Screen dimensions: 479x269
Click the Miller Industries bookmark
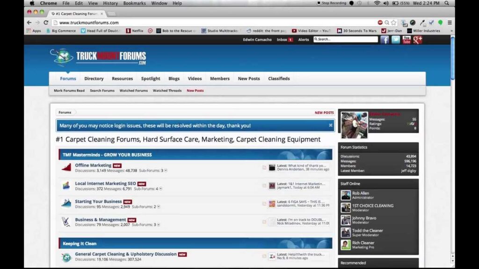click(x=423, y=31)
